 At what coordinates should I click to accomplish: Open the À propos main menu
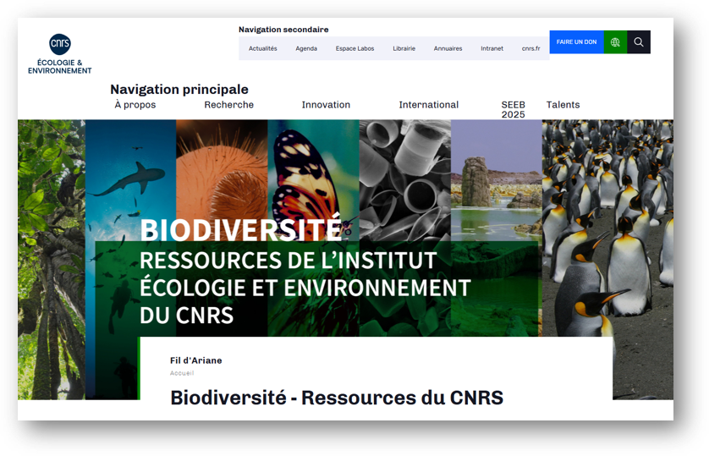coord(135,105)
